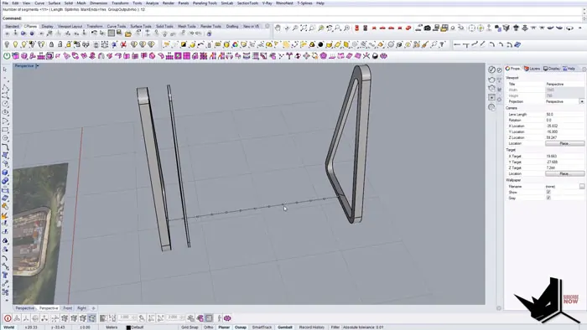Click the blue parallelogram icon in toolbar
The width and height of the screenshot is (587, 330).
[x=517, y=45]
